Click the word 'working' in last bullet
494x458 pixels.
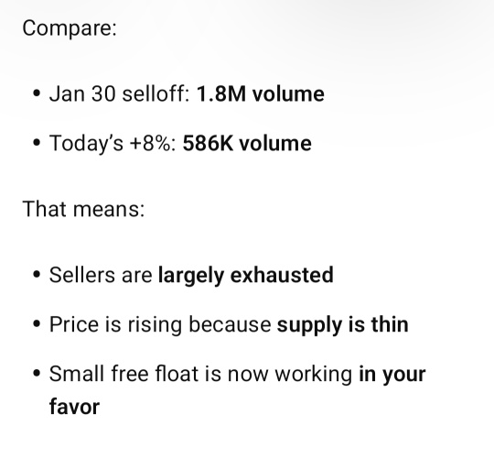tap(314, 375)
